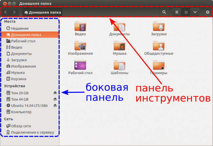The image size is (213, 146).
Task: Switch to icon grid view
Action: tap(186, 12)
